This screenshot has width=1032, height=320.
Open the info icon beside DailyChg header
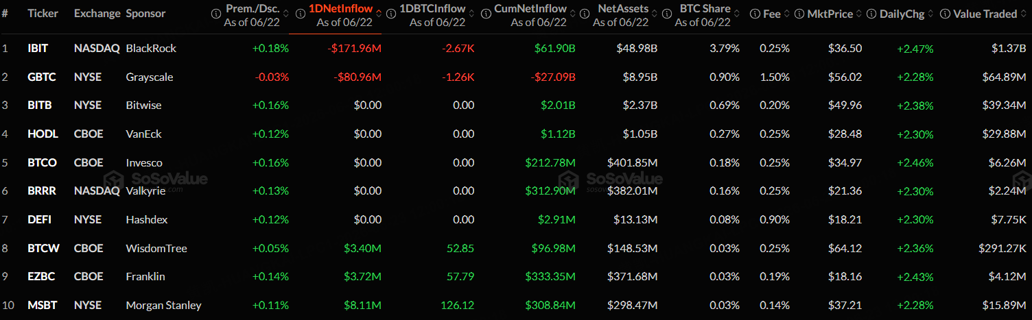(x=871, y=14)
